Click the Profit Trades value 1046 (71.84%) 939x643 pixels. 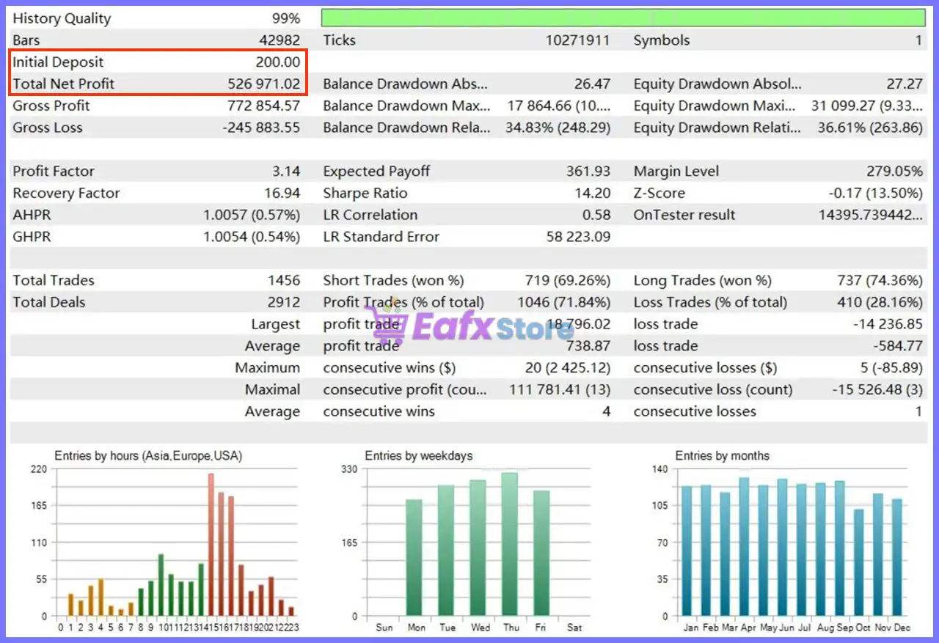pos(563,302)
